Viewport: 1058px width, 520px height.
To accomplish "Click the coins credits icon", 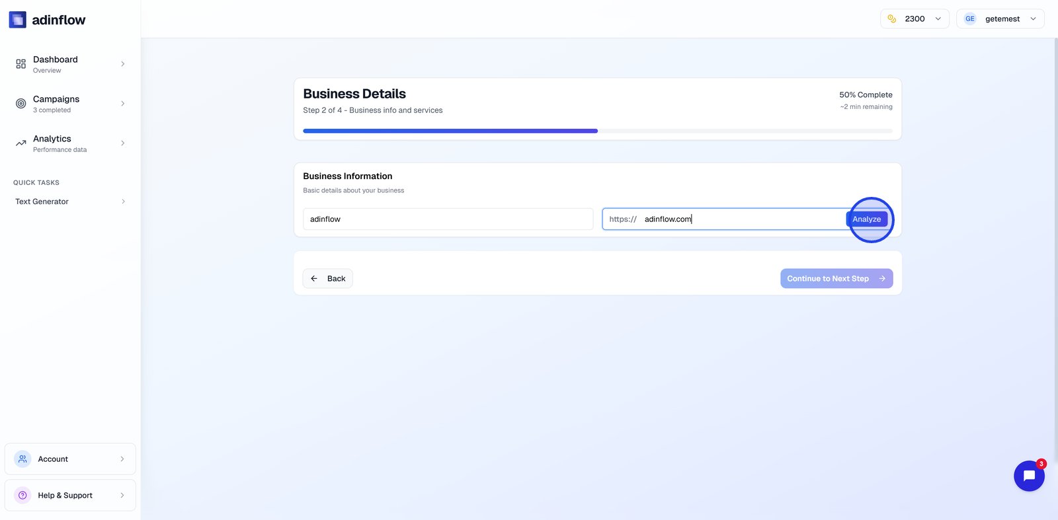I will (x=892, y=19).
